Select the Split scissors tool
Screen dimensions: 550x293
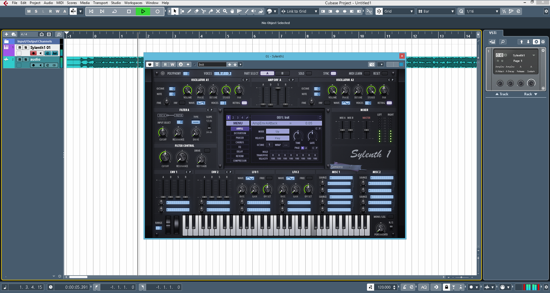[204, 11]
